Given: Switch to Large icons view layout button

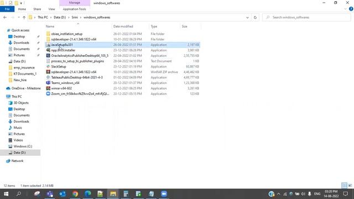Looking at the screenshot, I should point(350,186).
